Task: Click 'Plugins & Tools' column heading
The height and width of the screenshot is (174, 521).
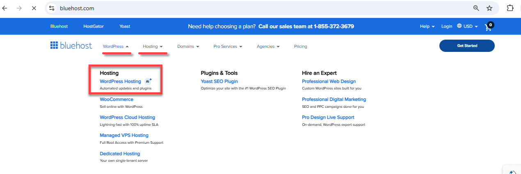Action: (219, 73)
